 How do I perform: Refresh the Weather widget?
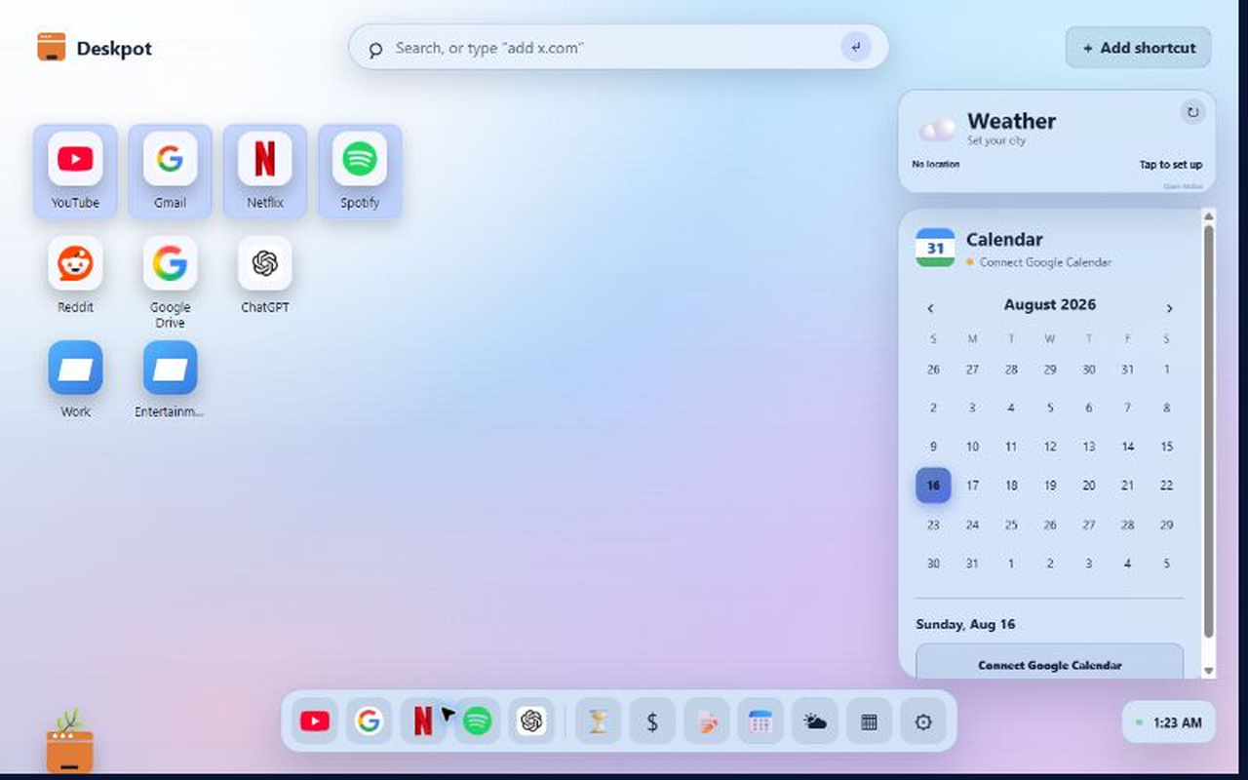pos(1192,112)
